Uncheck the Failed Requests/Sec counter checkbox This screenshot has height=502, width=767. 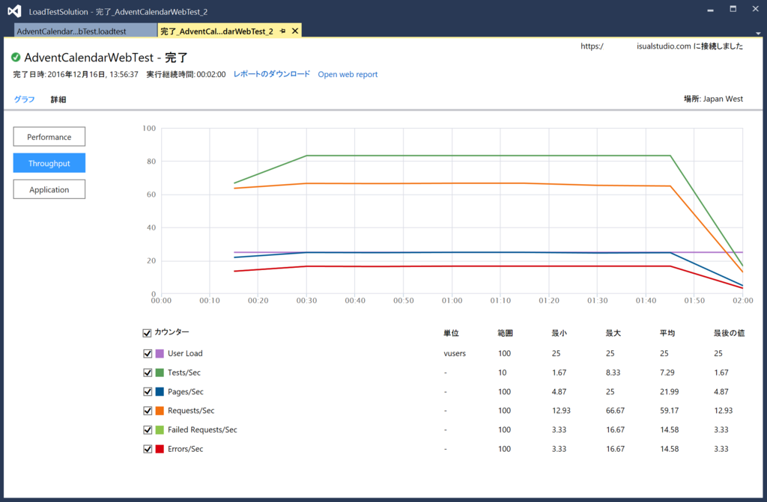click(148, 429)
